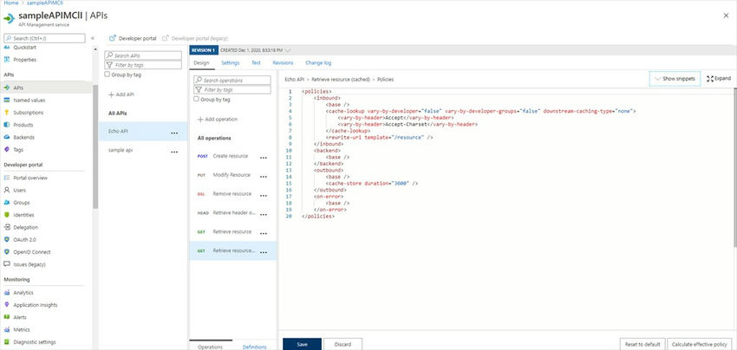Focus the Search APIs field
Screen dimensions: 737x350
(143, 55)
